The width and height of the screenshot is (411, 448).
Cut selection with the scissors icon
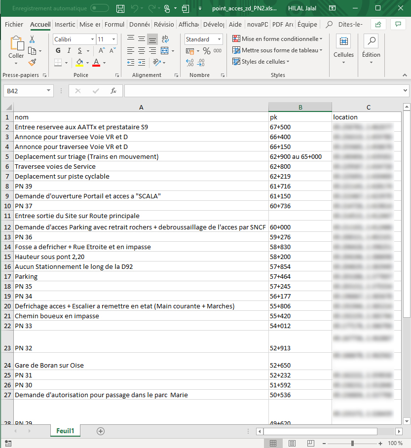click(32, 39)
